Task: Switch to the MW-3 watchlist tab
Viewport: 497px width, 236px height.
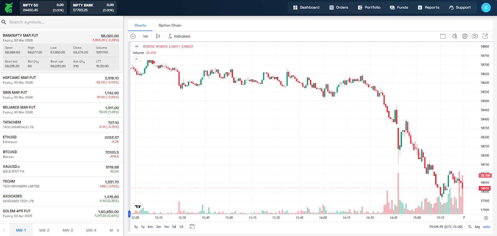Action: click(68, 230)
